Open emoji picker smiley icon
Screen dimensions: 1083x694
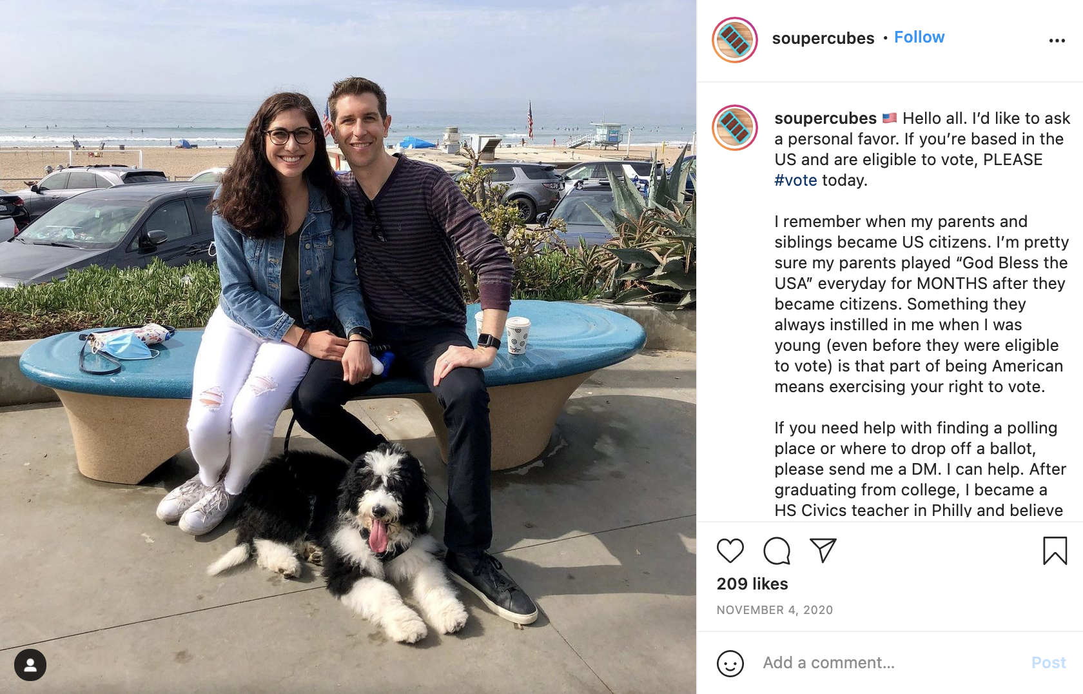pyautogui.click(x=730, y=663)
